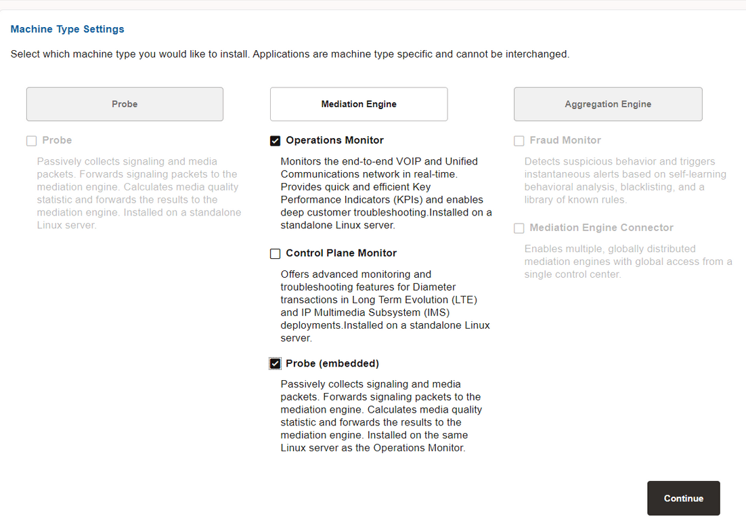Click the Mediation Engine Connector checkbox
The width and height of the screenshot is (746, 517).
click(519, 228)
